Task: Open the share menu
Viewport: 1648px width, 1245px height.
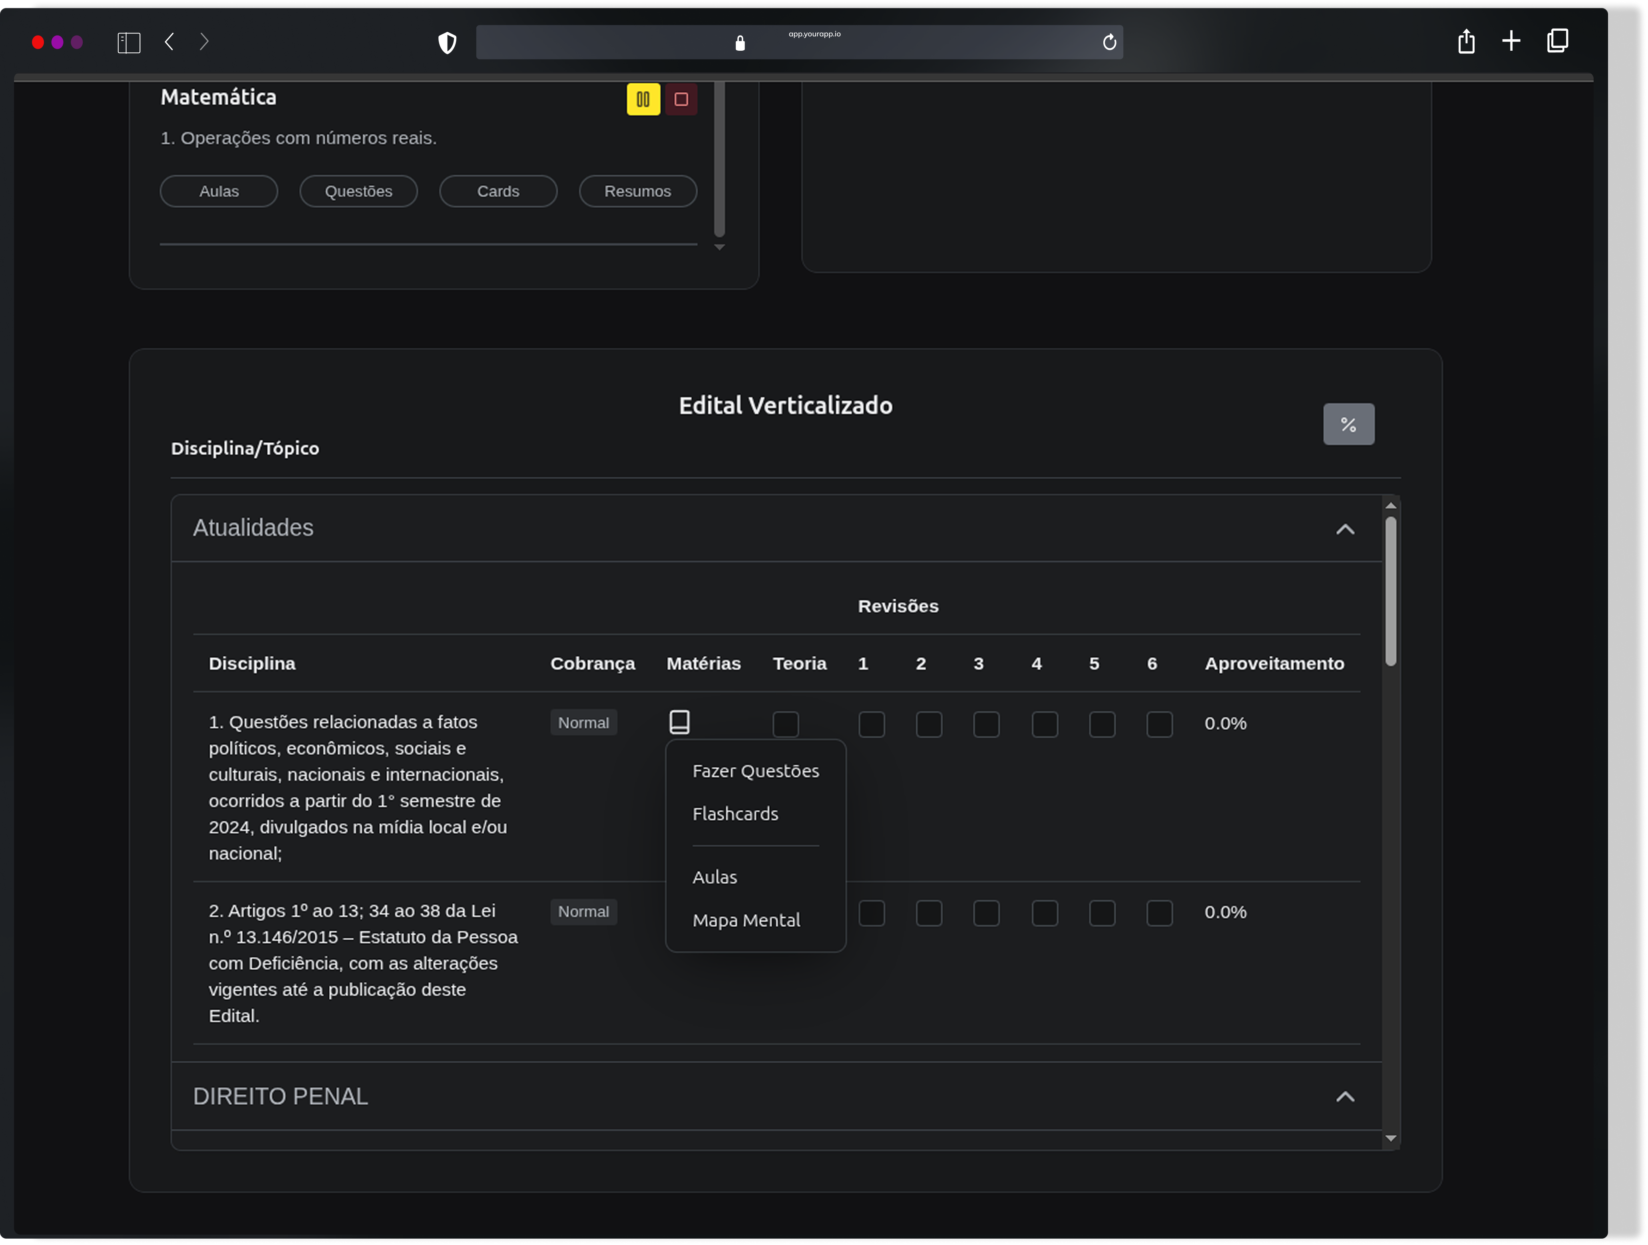Action: point(1466,41)
